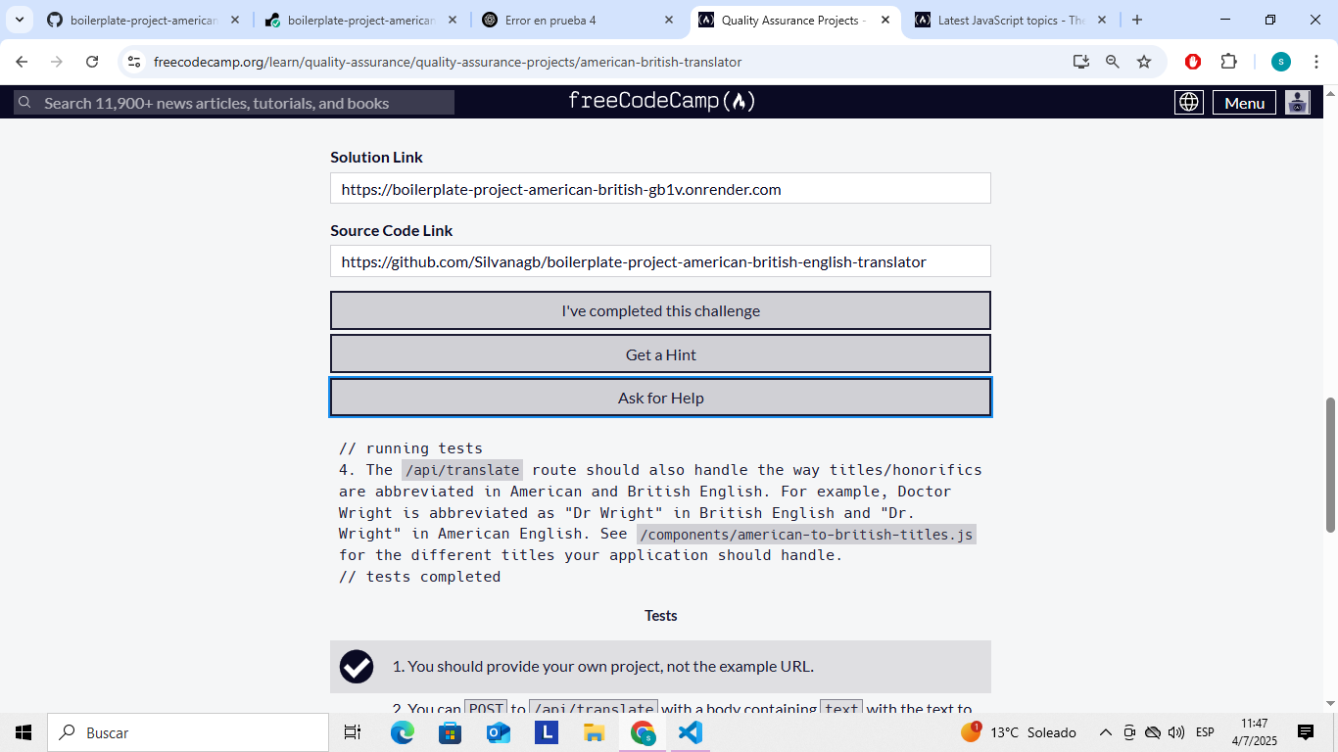This screenshot has width=1338, height=752.
Task: Open the volume icon in system tray
Action: 1176,732
